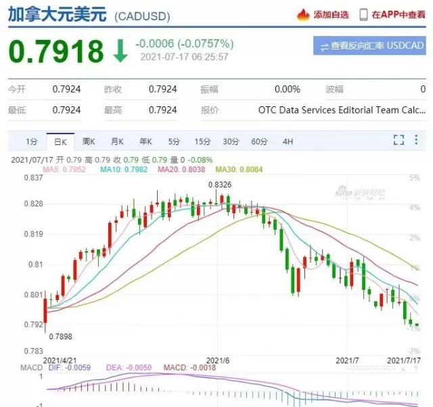This screenshot has width=433, height=407.
Task: Toggle the MA10 moving average line
Action: pos(124,169)
